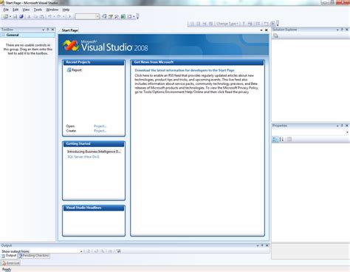Click the Undo toolbar icon
The image size is (350, 272).
coord(49,16)
